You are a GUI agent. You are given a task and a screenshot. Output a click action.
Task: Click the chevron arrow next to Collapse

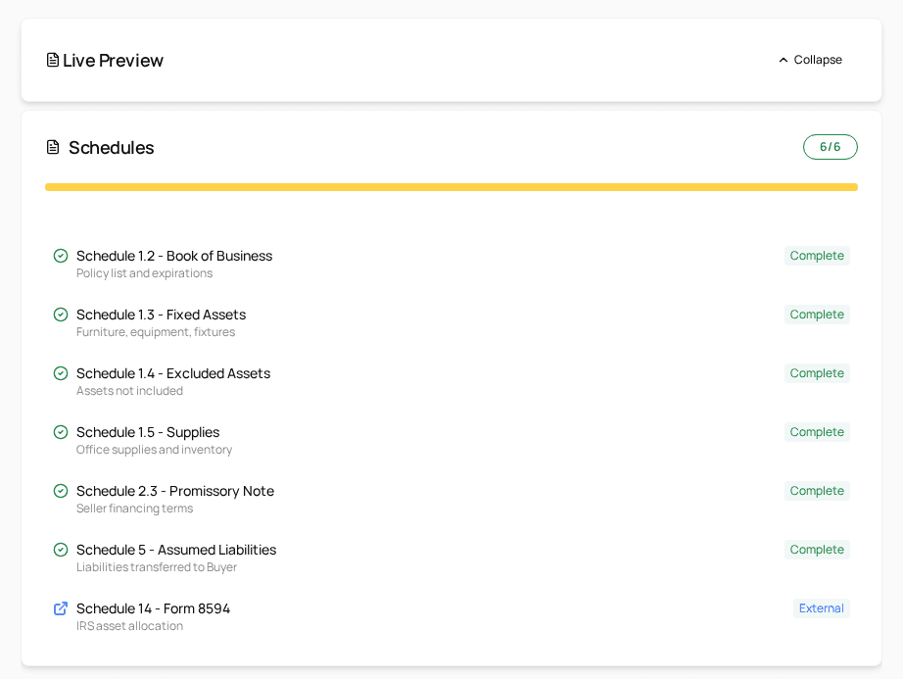784,60
